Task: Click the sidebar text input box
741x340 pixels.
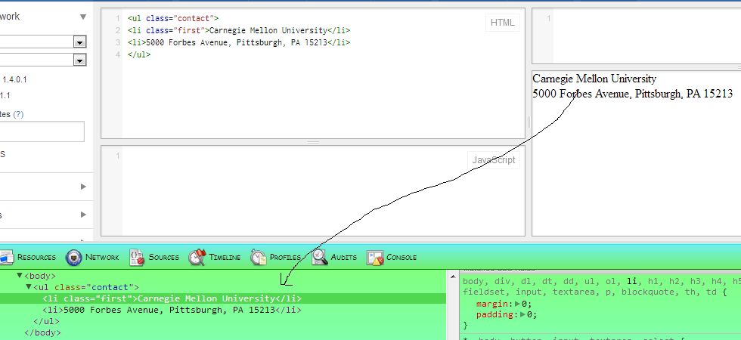Action: point(42,131)
